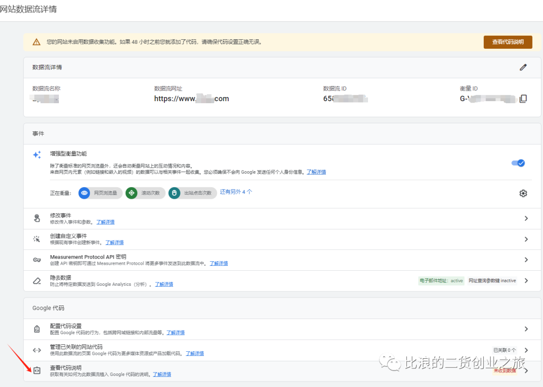Click the 还有另外 4 个 link
Screen dimensions: 543x387
236,192
